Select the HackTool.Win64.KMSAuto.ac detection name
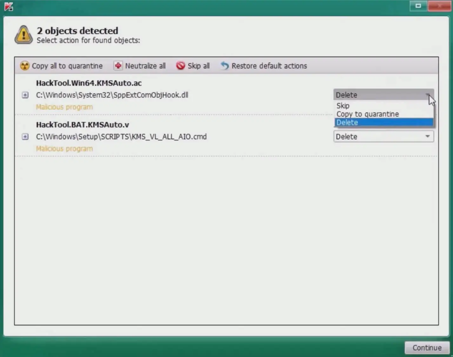Image resolution: width=453 pixels, height=357 pixels. (x=89, y=83)
